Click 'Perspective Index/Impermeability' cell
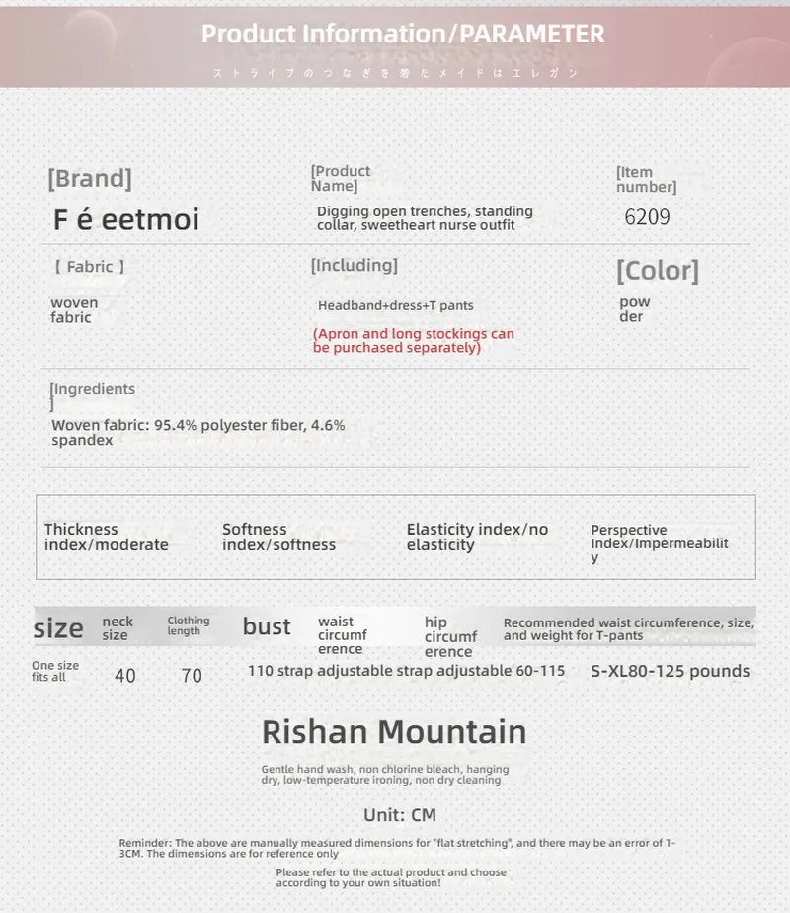Image resolution: width=790 pixels, height=913 pixels. (x=659, y=543)
